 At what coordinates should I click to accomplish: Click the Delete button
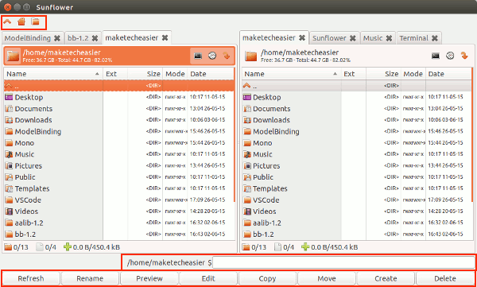point(444,278)
